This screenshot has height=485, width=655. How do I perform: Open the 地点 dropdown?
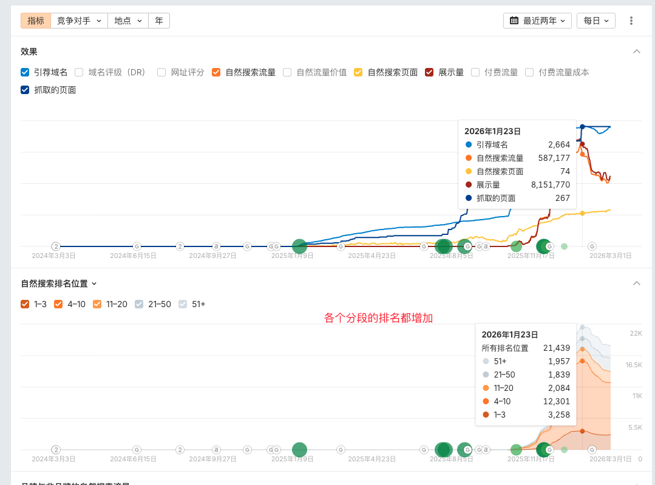point(128,21)
